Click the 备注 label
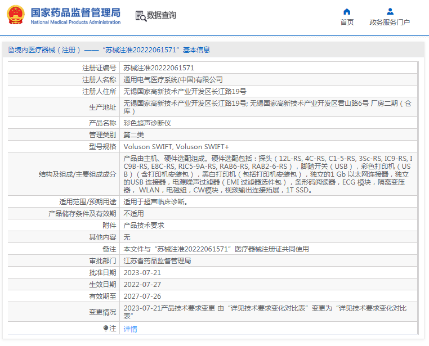Screen dimensions: 429x346 click(109, 249)
